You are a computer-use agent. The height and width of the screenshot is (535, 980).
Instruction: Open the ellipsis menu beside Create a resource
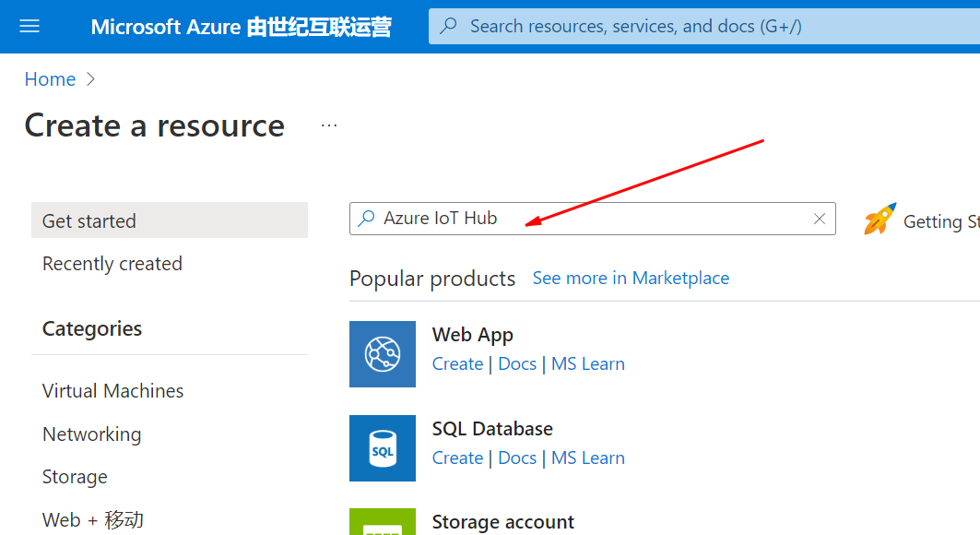[329, 125]
